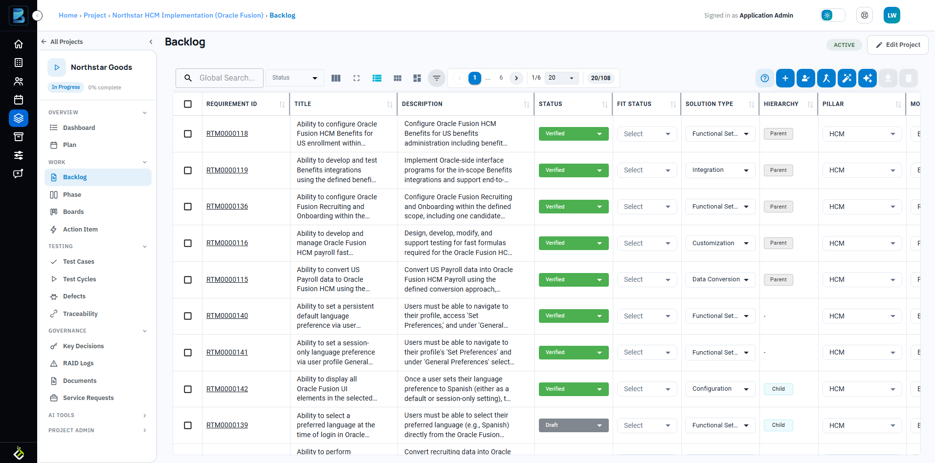The height and width of the screenshot is (463, 935).
Task: Check the box for RTM0000118
Action: coord(188,134)
